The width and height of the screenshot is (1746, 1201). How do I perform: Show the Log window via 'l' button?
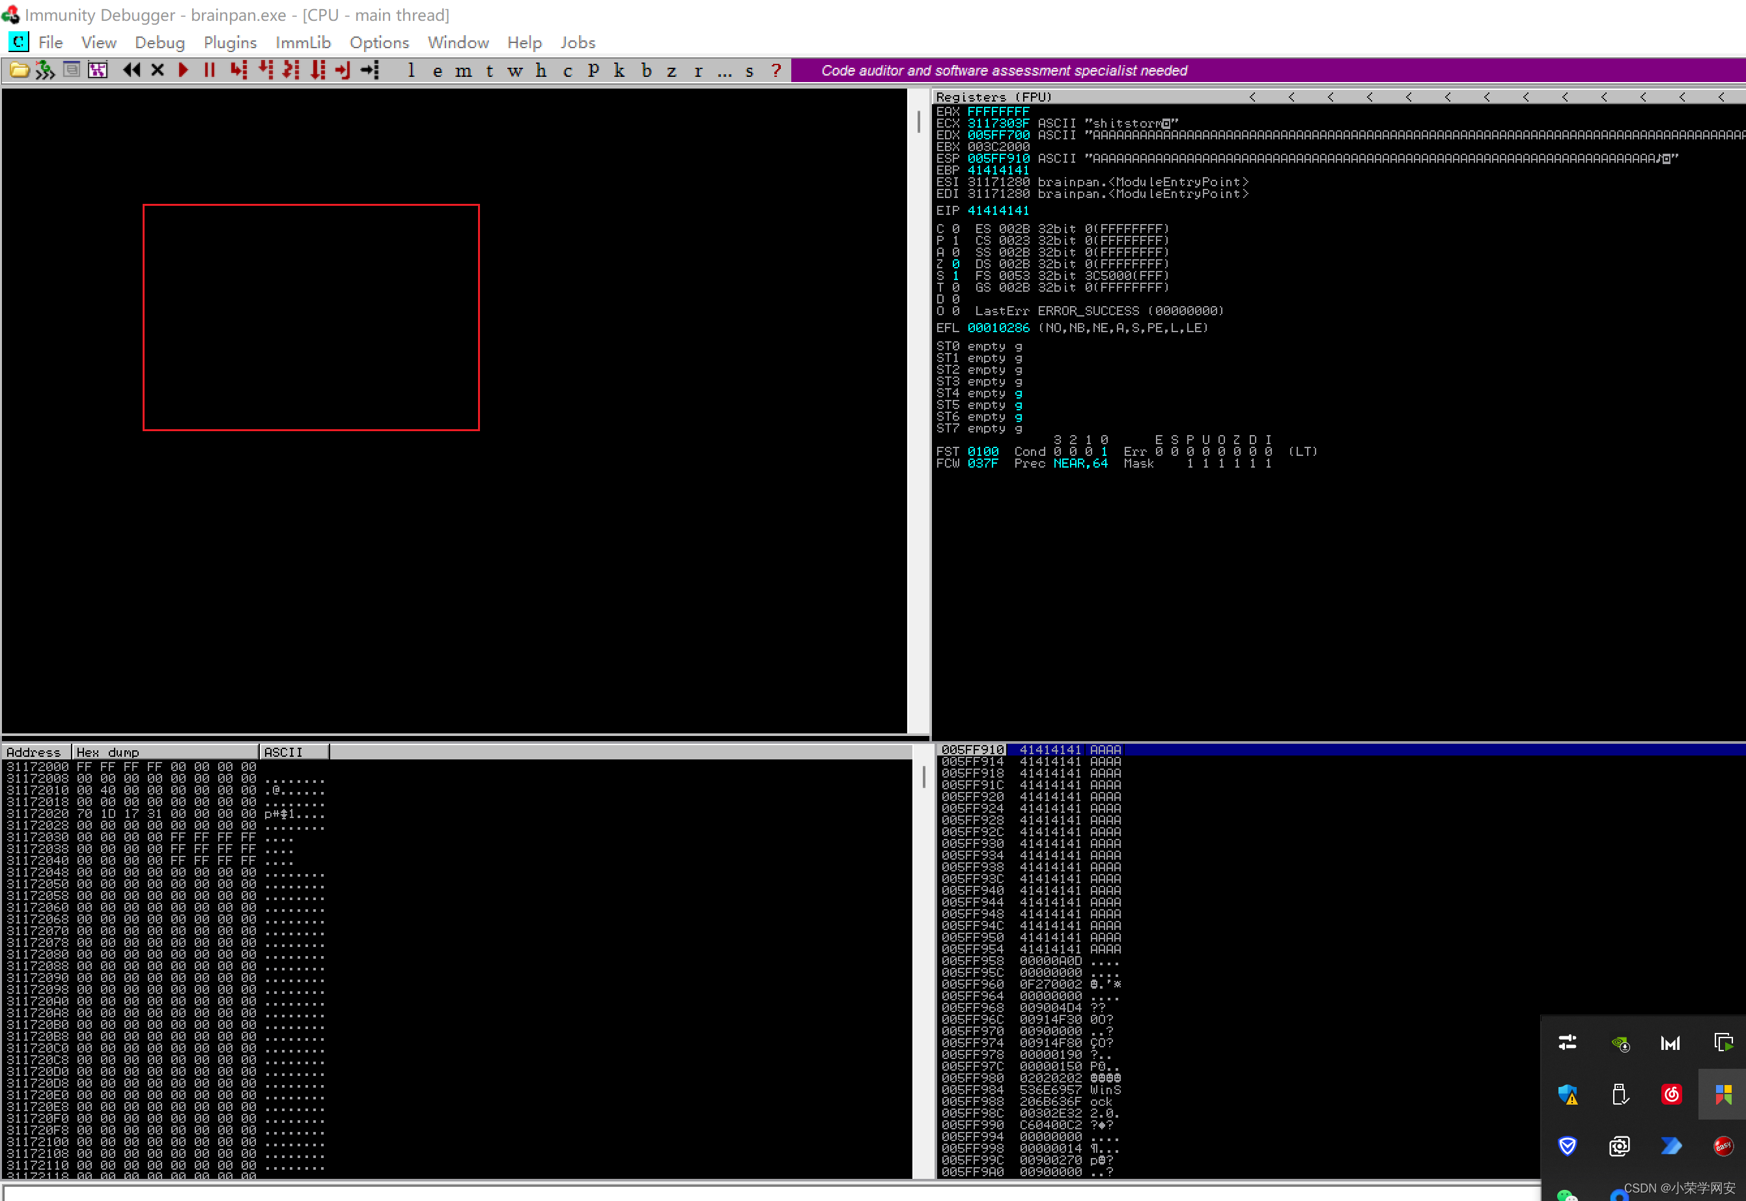click(412, 70)
